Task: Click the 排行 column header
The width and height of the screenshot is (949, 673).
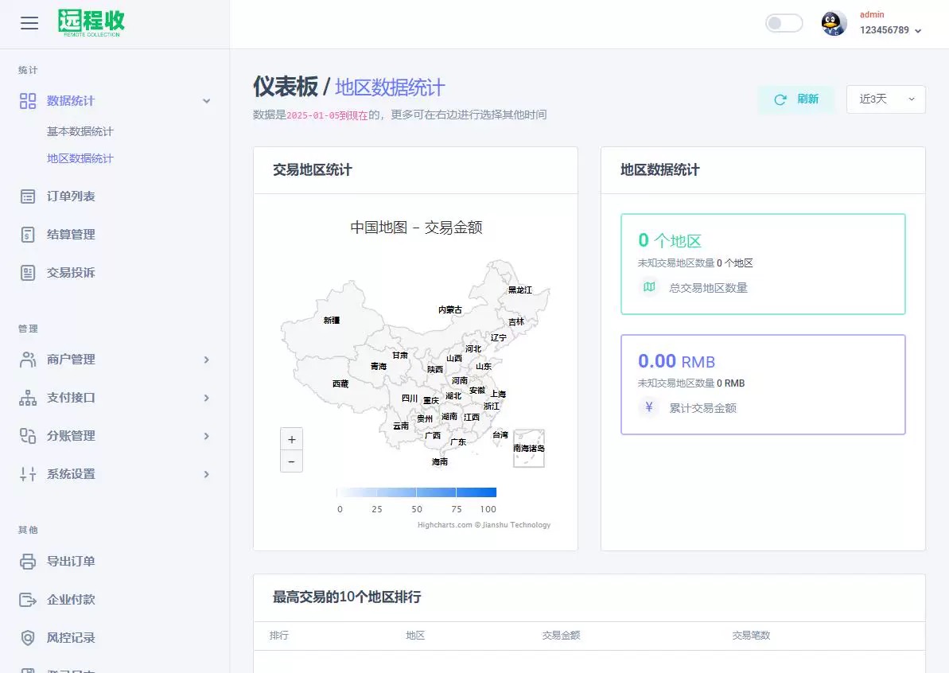Action: [279, 636]
